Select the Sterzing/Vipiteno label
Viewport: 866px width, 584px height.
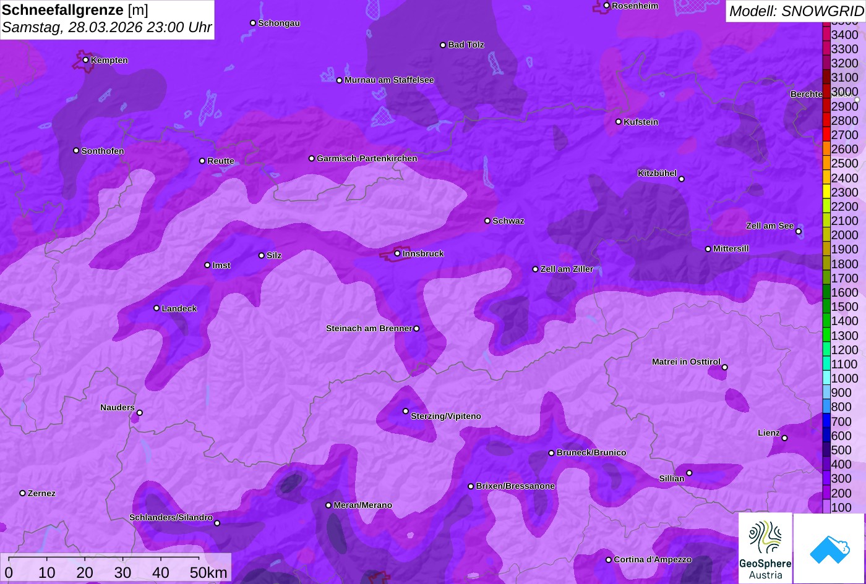click(446, 417)
